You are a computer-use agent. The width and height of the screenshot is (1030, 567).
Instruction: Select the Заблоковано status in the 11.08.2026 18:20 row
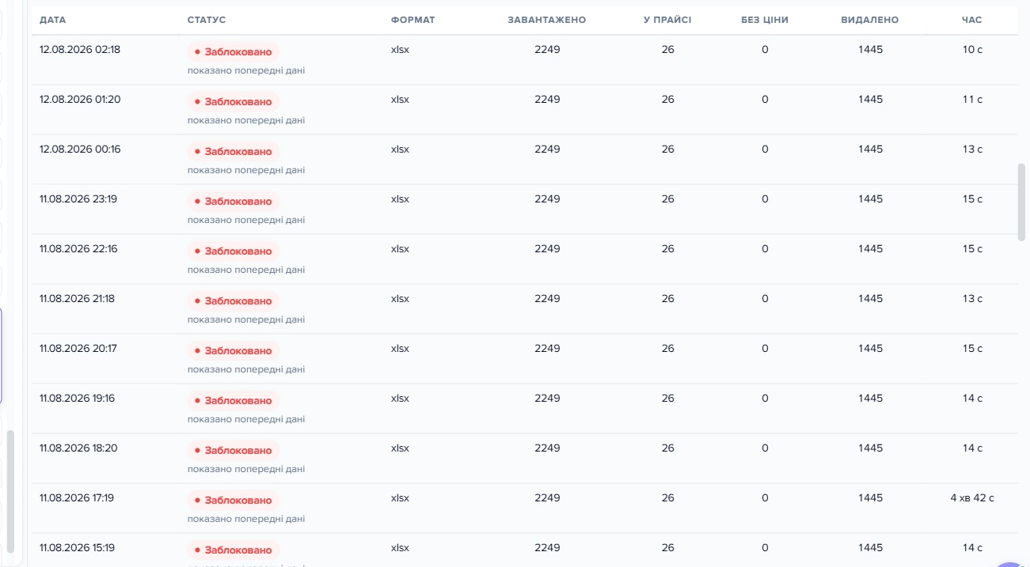[x=234, y=451]
